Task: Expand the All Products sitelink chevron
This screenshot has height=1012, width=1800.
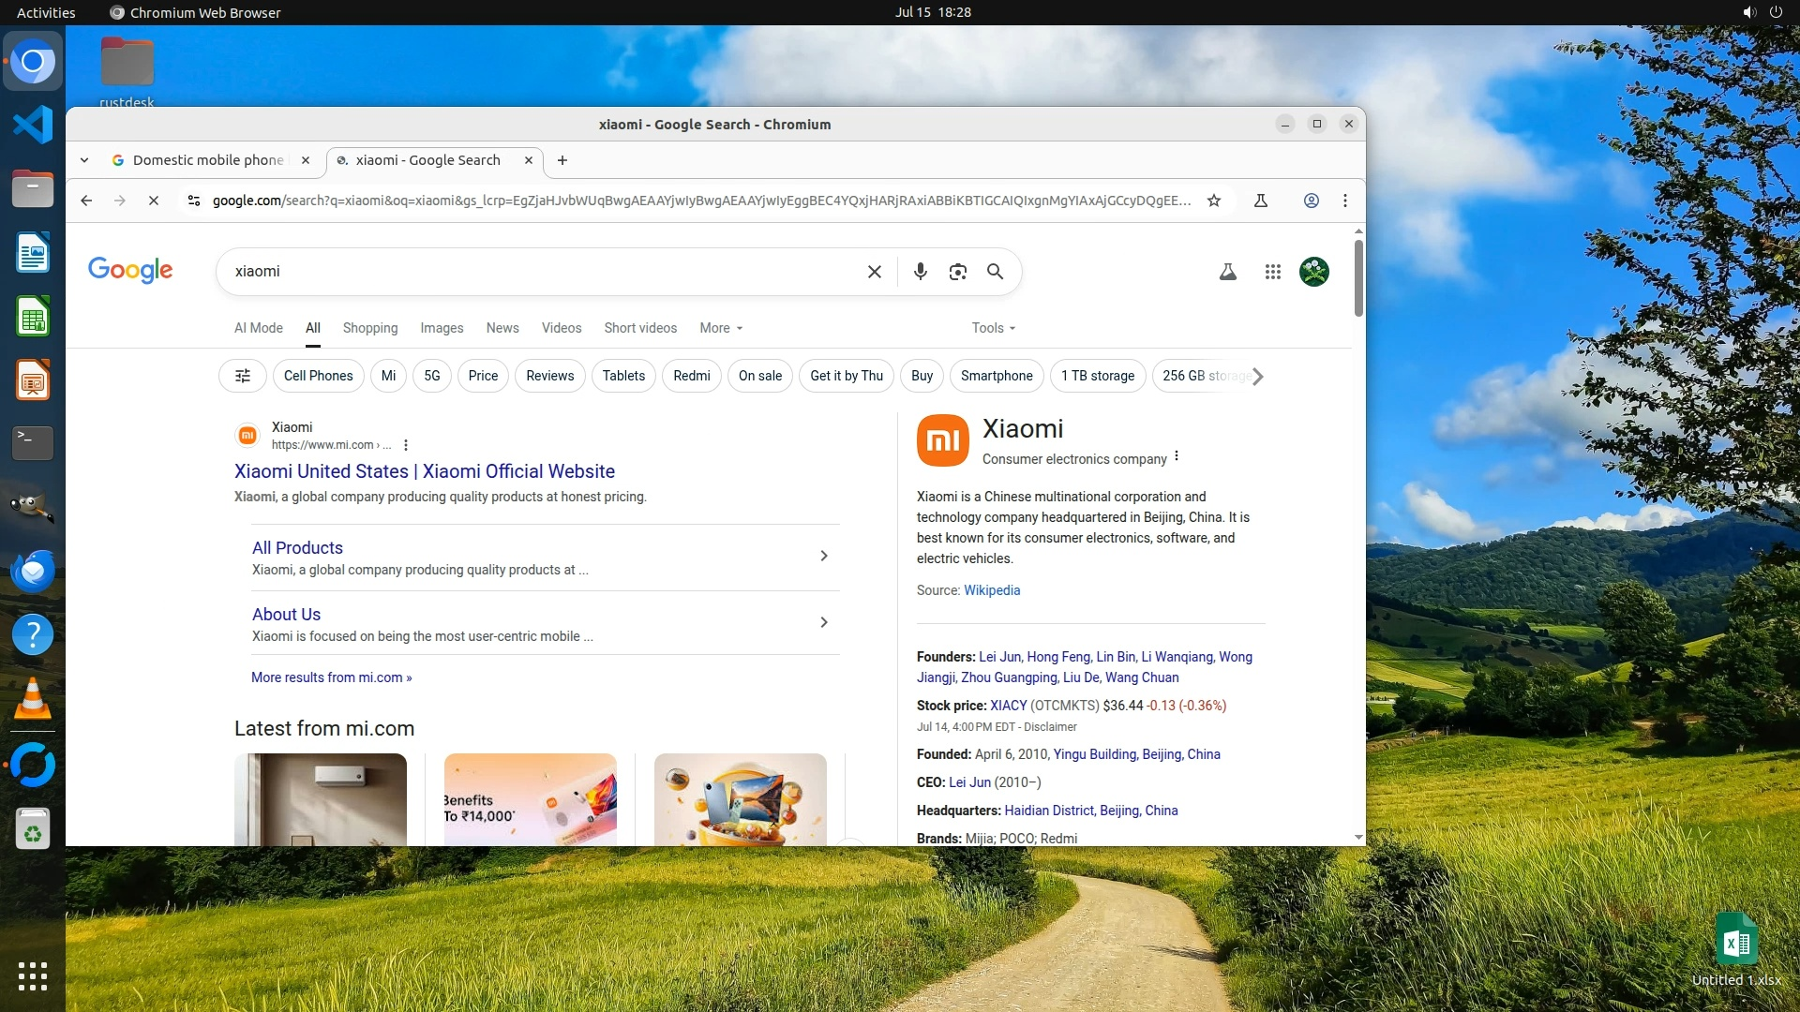Action: pos(823,556)
